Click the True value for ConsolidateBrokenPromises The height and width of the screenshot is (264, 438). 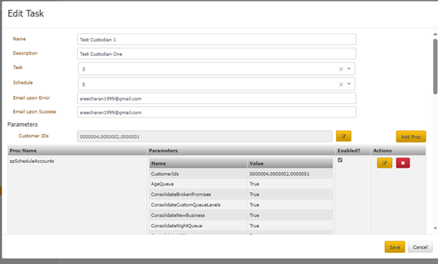pyautogui.click(x=254, y=194)
